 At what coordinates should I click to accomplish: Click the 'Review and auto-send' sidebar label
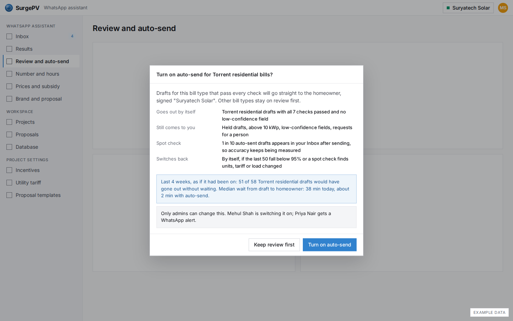[x=42, y=61]
